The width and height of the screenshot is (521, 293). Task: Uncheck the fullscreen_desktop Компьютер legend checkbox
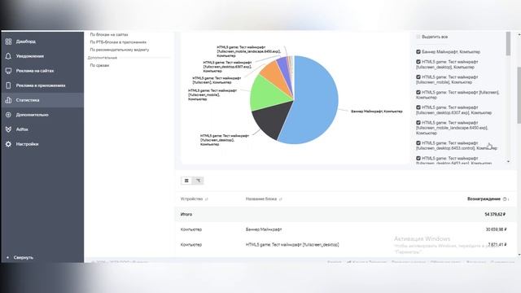click(418, 62)
